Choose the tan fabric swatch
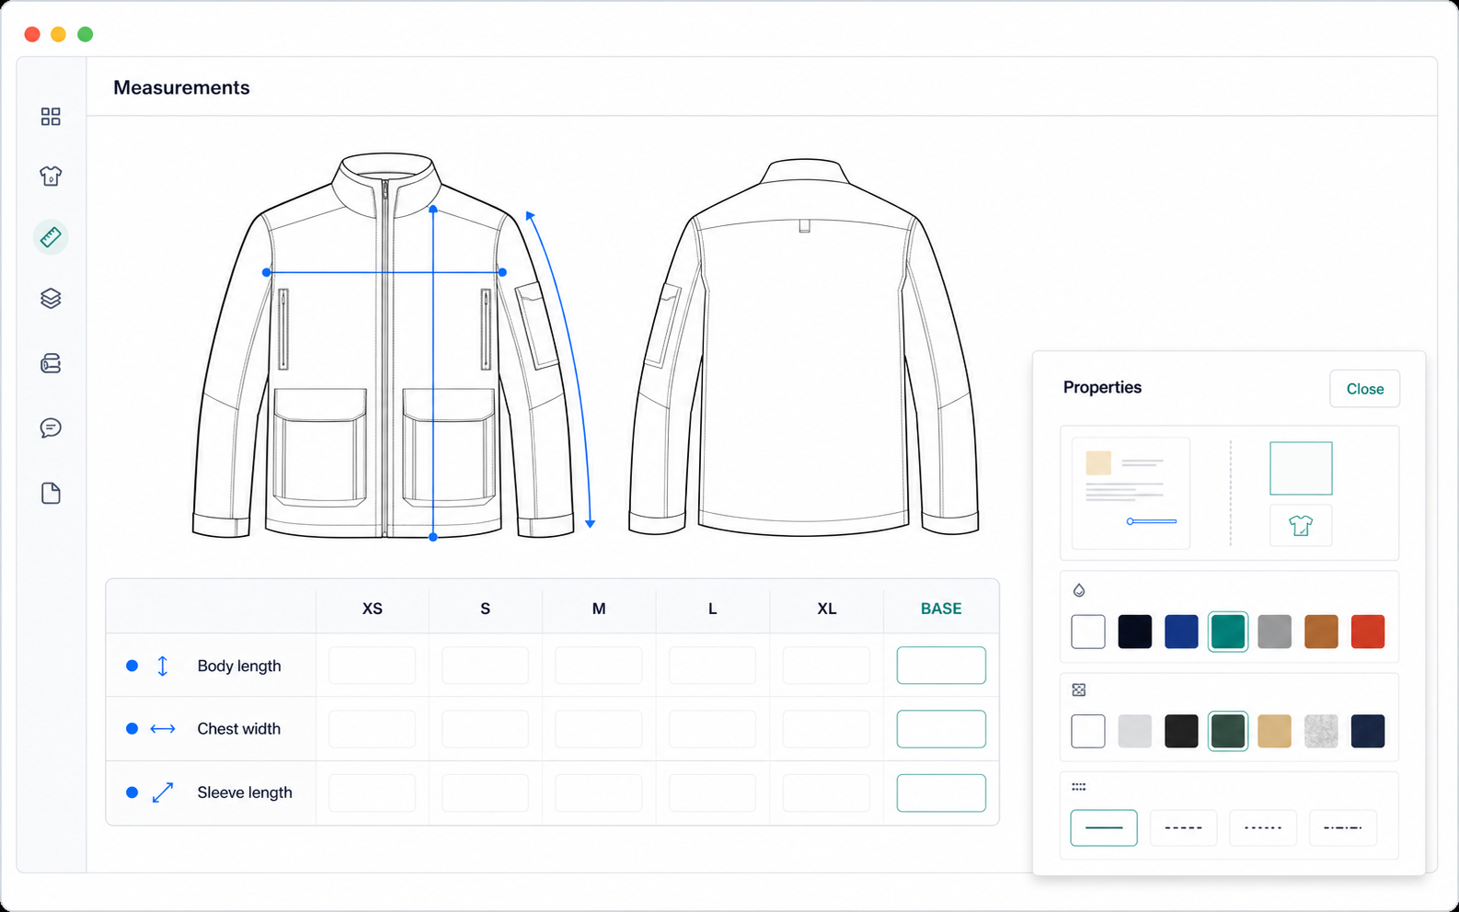1459x912 pixels. (1274, 731)
